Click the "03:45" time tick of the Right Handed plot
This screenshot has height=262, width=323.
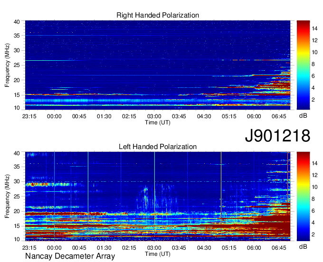179,116
